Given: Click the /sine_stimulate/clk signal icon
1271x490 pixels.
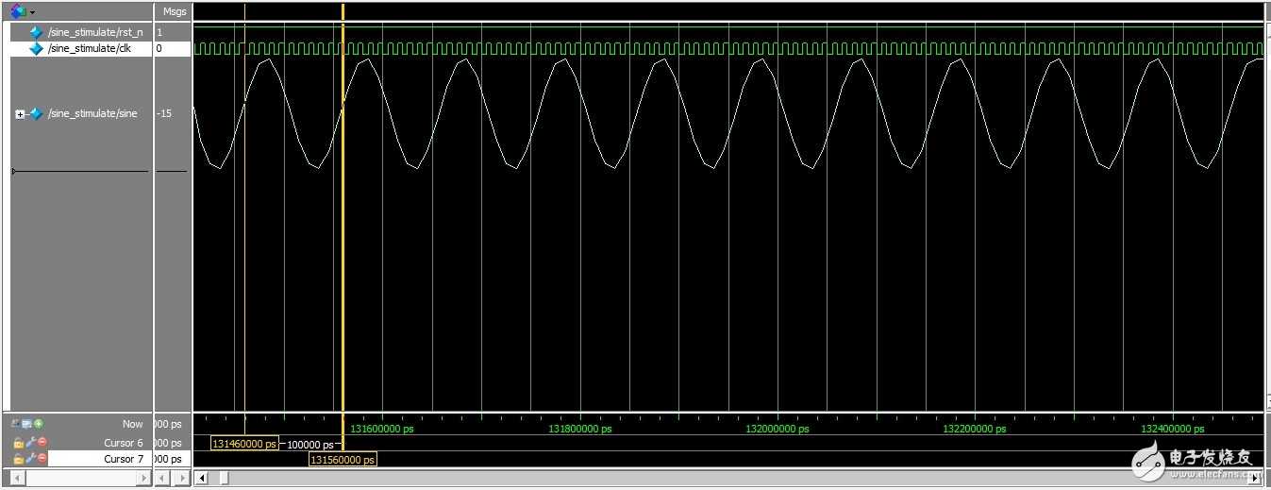Looking at the screenshot, I should tap(36, 48).
